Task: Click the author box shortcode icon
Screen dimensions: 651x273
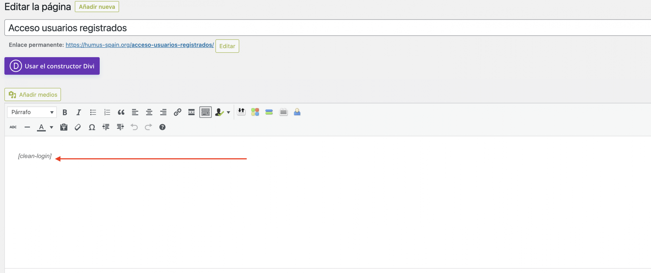Action: [297, 112]
